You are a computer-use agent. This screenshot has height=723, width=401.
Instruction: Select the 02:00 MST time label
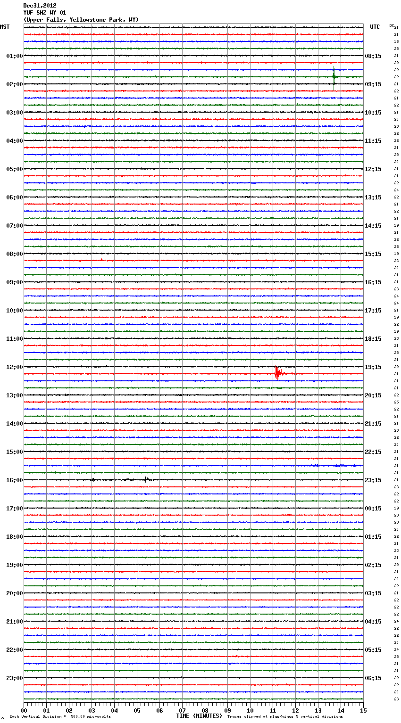(15, 84)
